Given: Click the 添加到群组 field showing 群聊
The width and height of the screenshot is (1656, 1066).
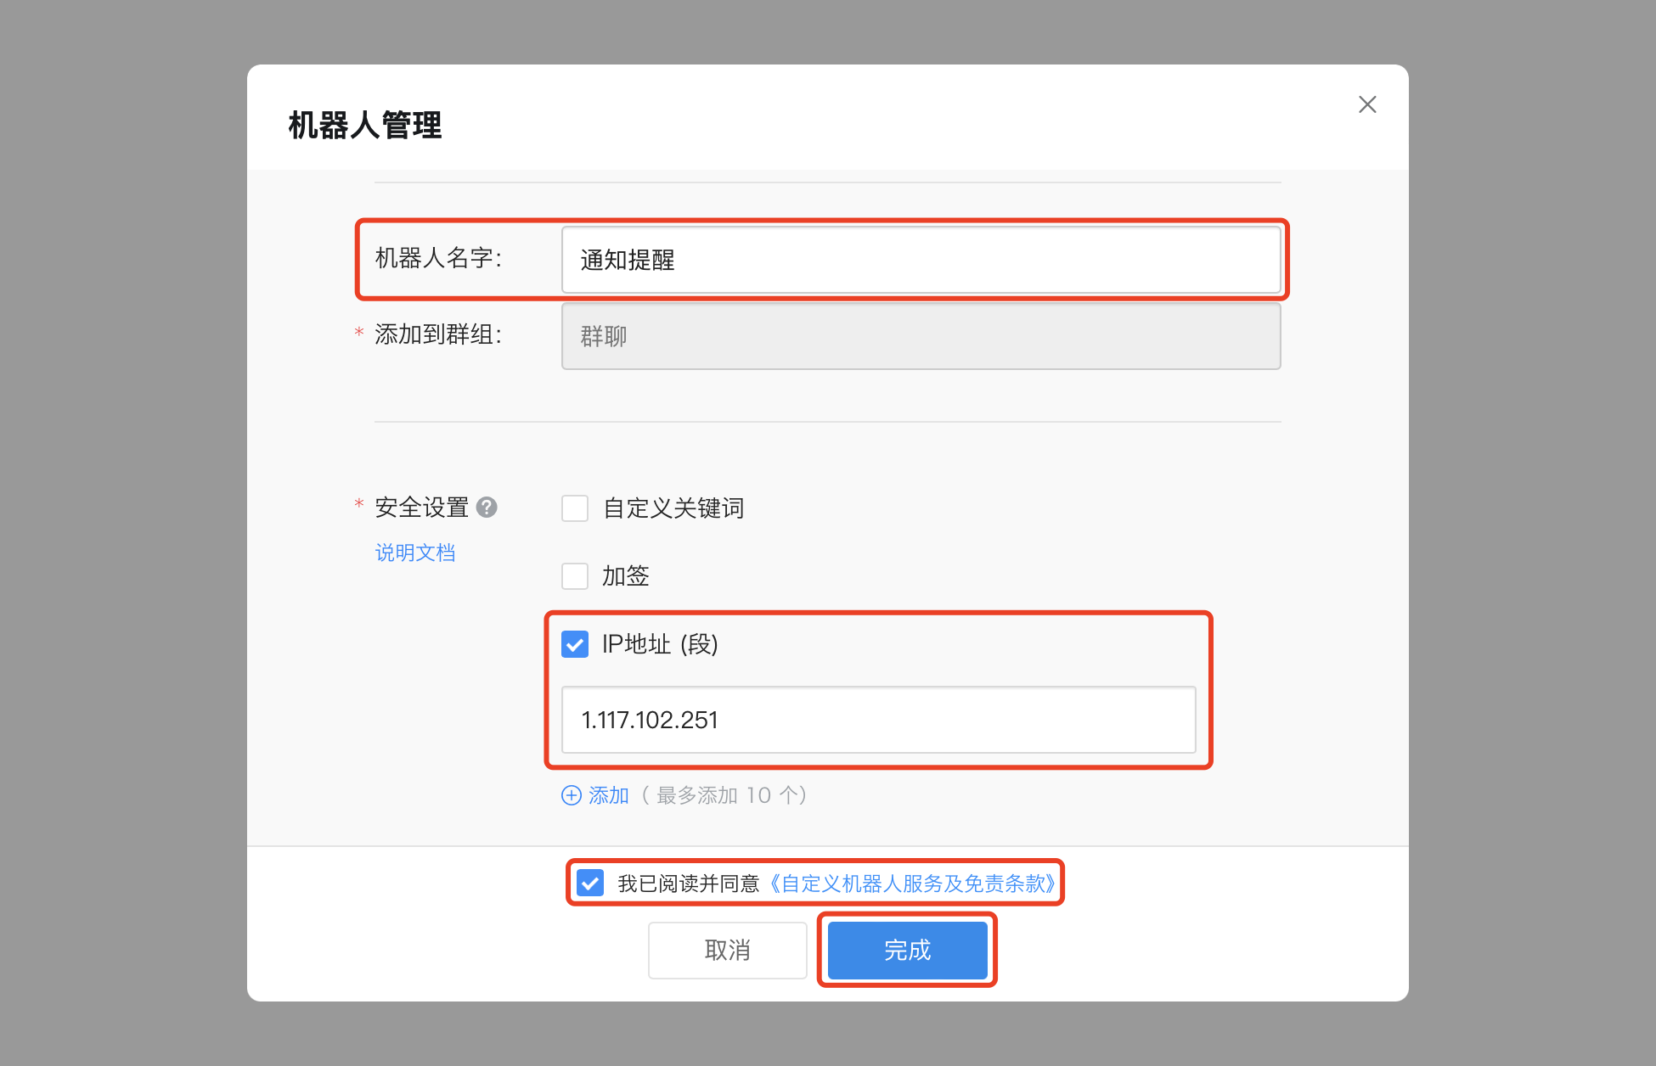Looking at the screenshot, I should click(921, 336).
